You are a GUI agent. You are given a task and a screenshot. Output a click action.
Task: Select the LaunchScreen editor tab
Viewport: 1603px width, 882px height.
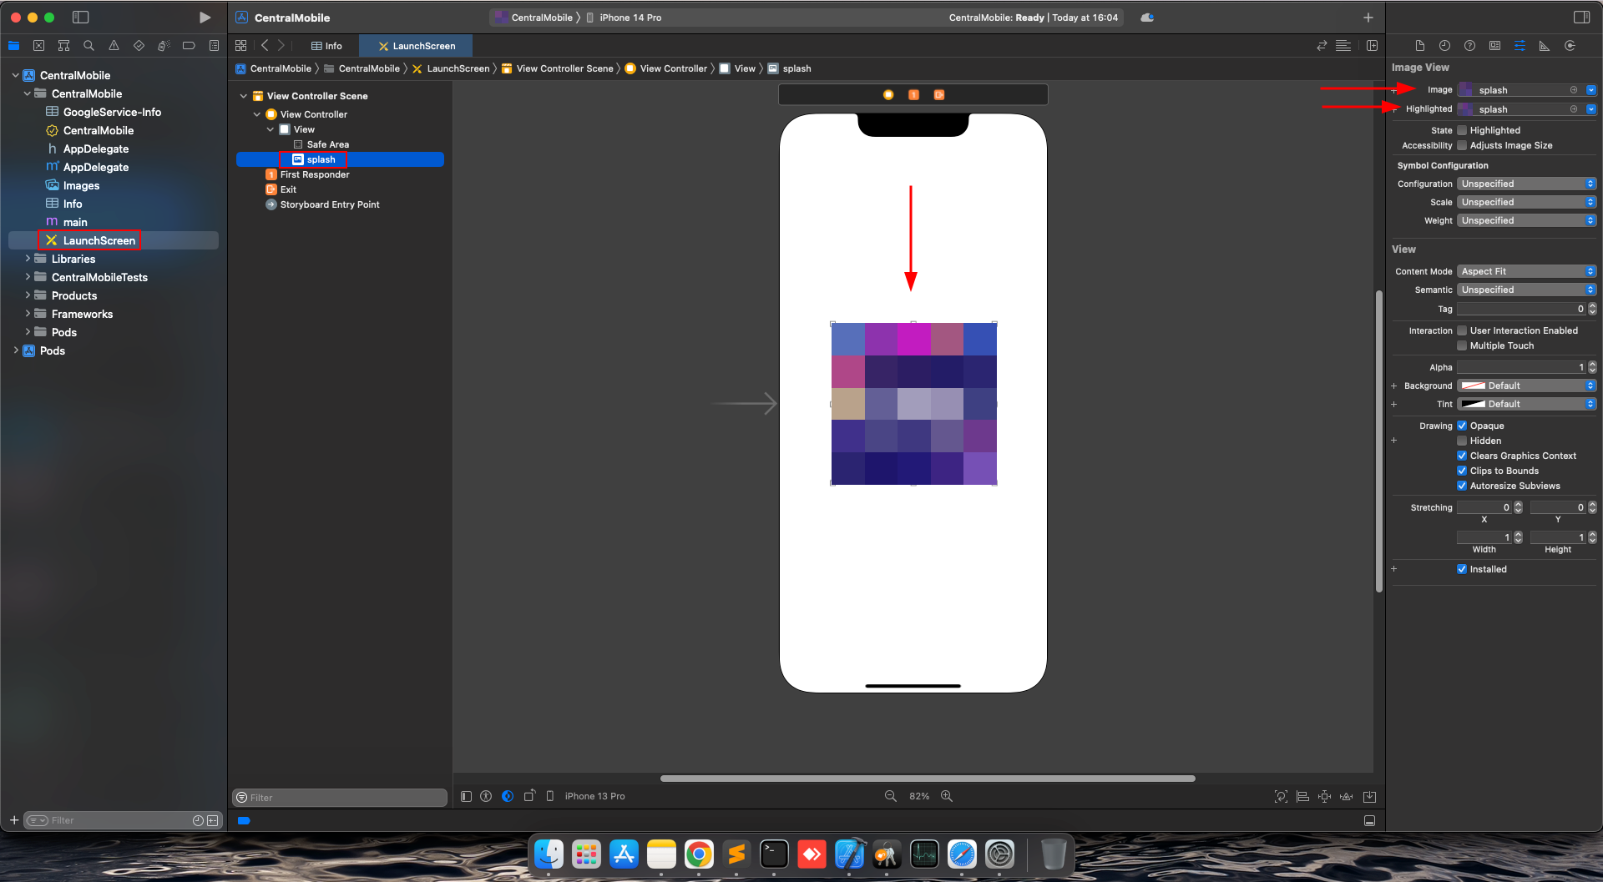416,46
